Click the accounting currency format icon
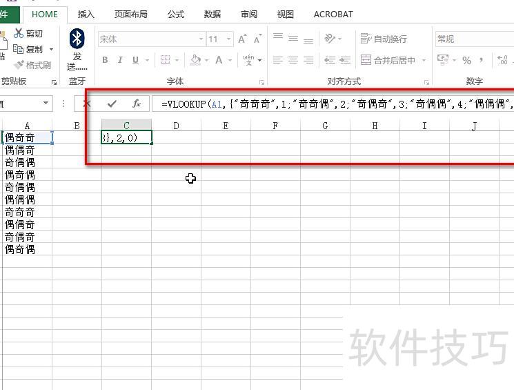The image size is (514, 390). [x=443, y=59]
